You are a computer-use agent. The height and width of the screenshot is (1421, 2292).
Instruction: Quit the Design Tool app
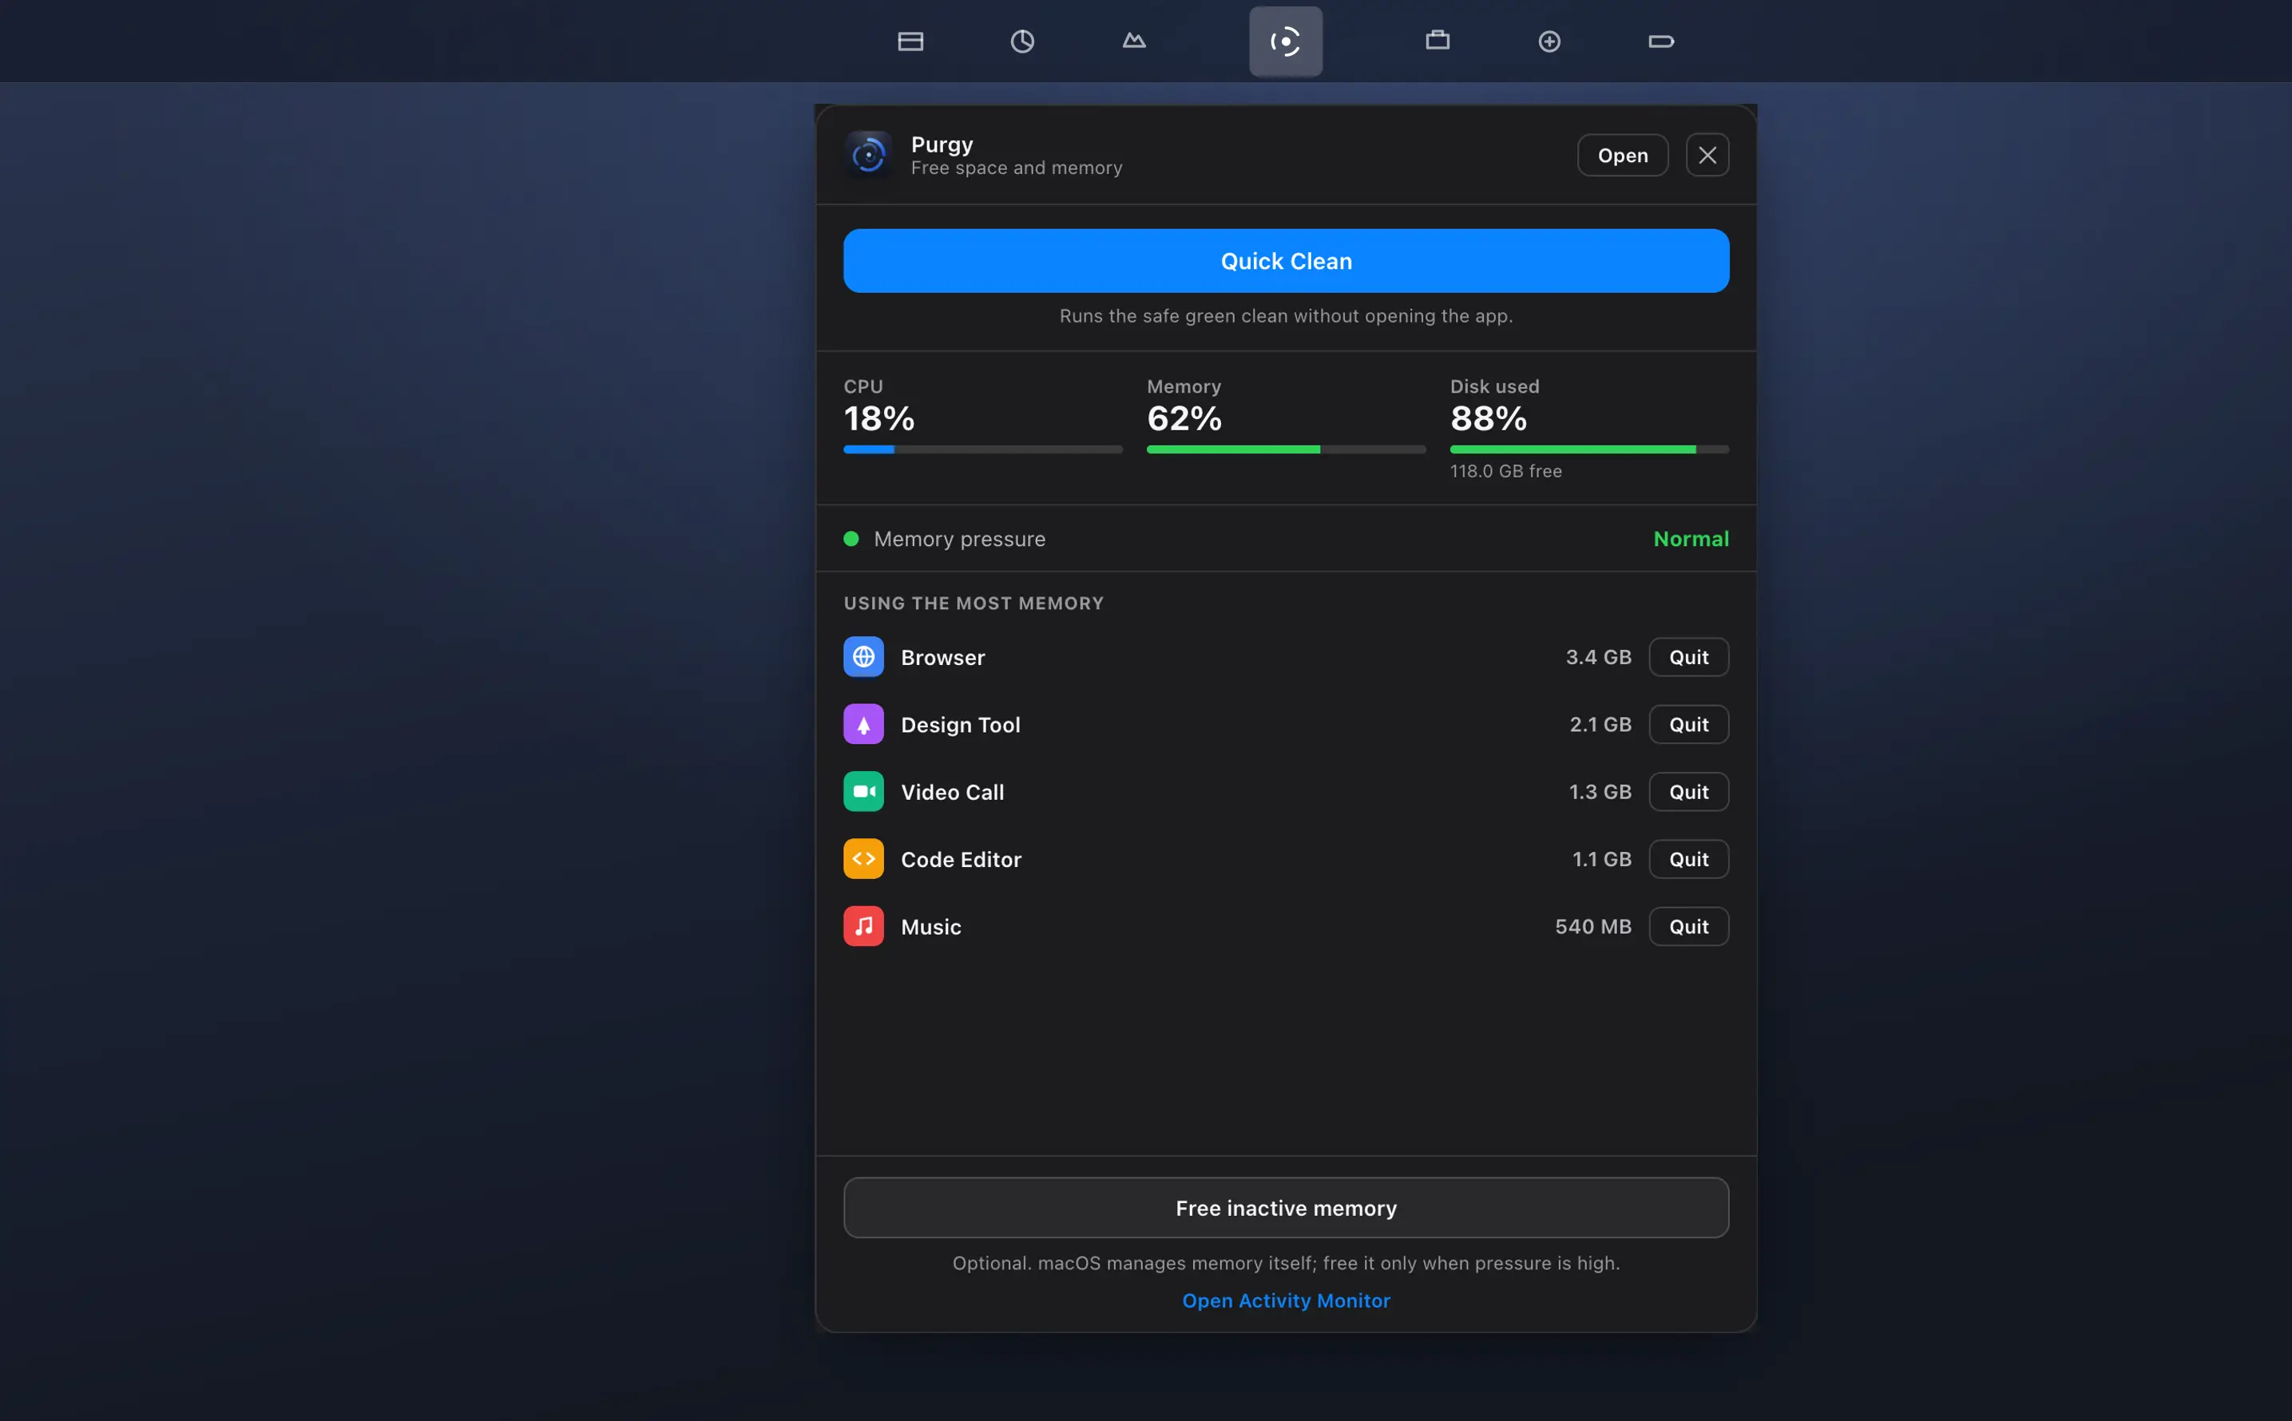(x=1688, y=725)
